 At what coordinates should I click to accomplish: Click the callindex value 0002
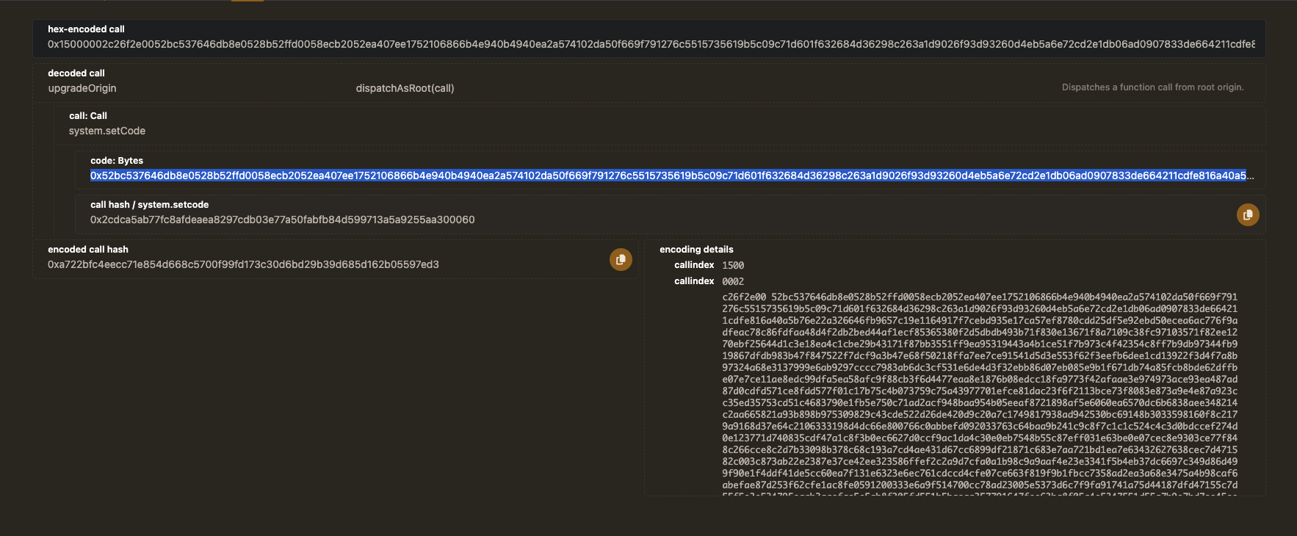click(732, 282)
